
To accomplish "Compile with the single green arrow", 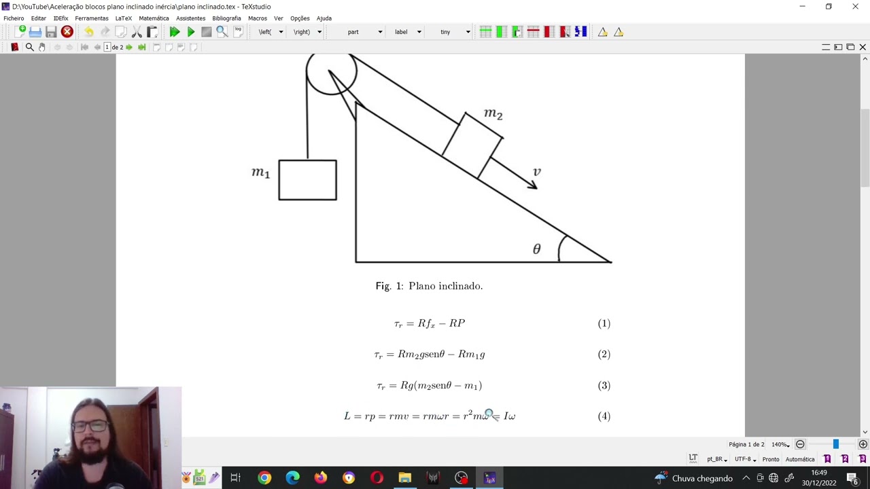I will click(191, 32).
